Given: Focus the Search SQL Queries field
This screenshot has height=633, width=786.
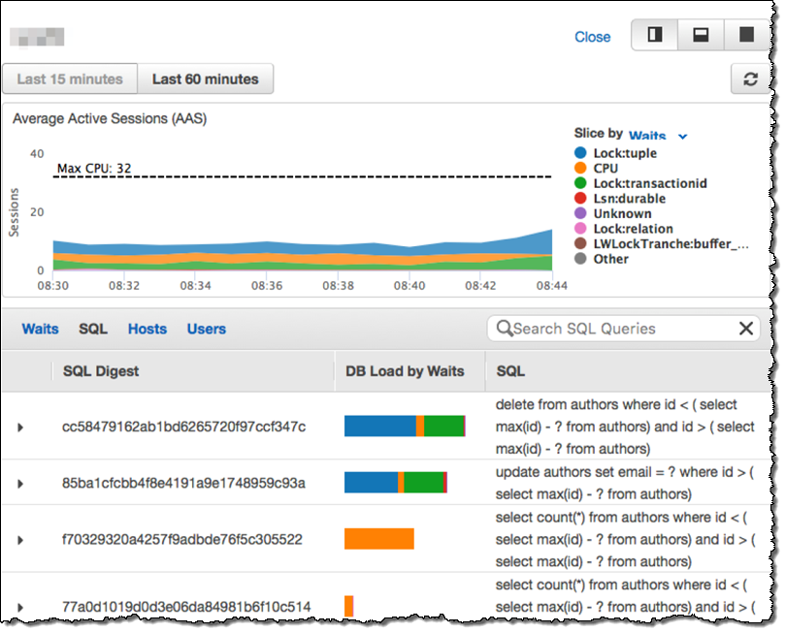Looking at the screenshot, I should (x=621, y=329).
